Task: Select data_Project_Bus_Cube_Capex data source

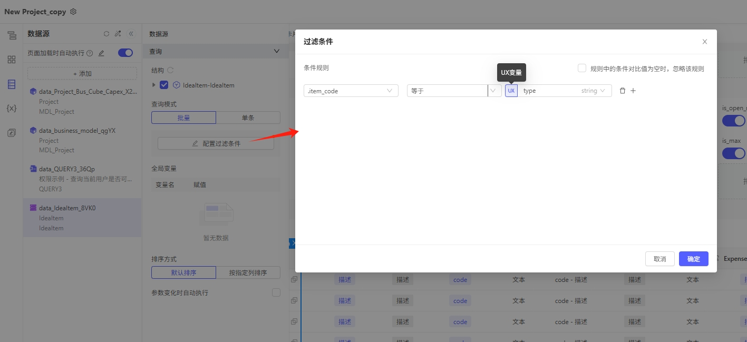Action: click(x=82, y=101)
